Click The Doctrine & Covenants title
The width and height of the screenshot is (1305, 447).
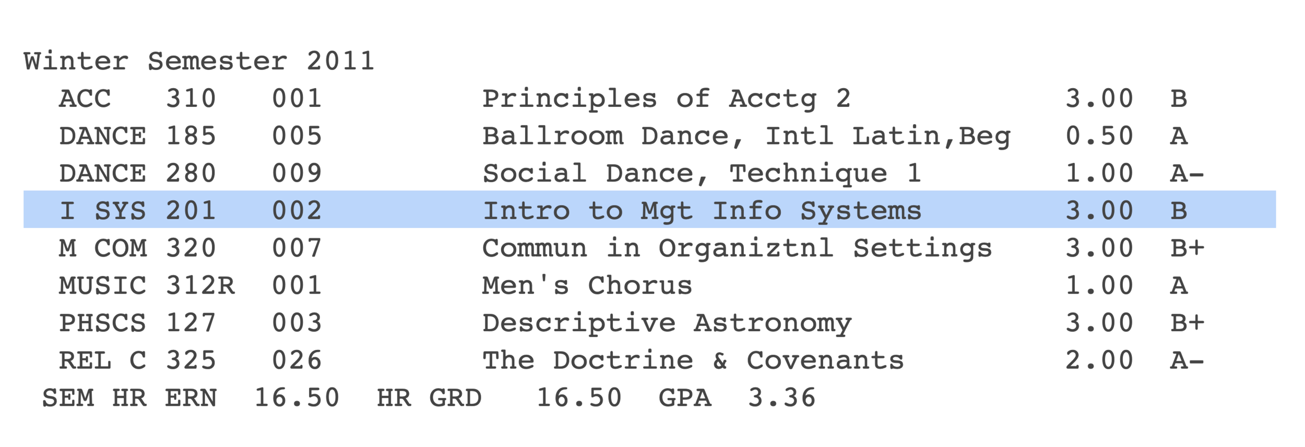pyautogui.click(x=693, y=360)
